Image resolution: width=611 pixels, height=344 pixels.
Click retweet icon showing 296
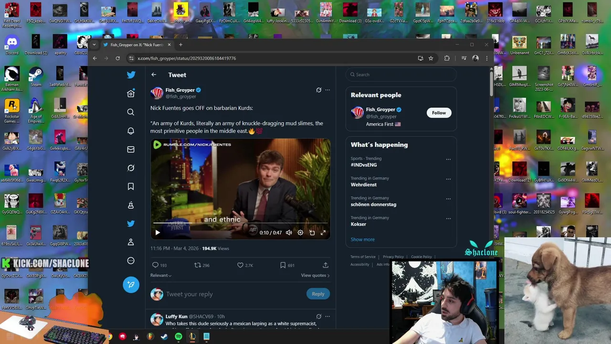[197, 265]
